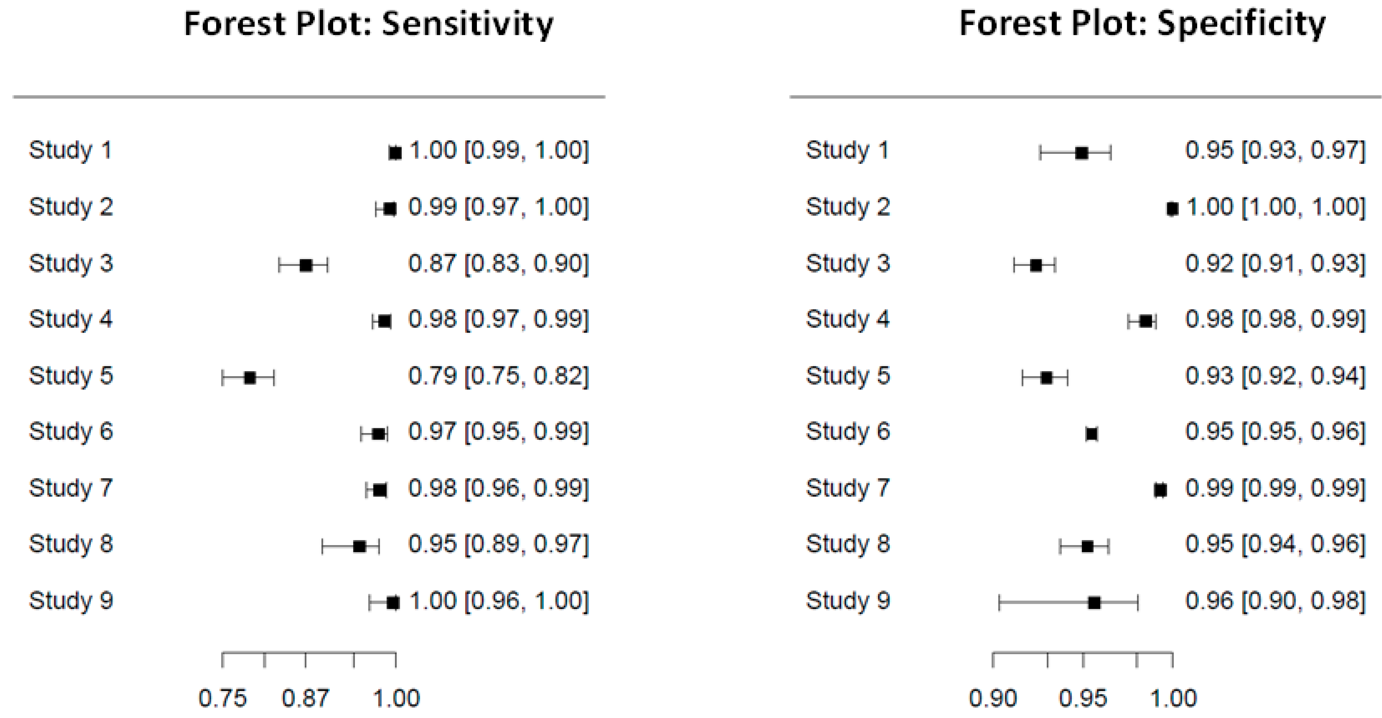Click Study 3 sensitivity point estimate marker
1382x718 pixels.
[x=306, y=265]
